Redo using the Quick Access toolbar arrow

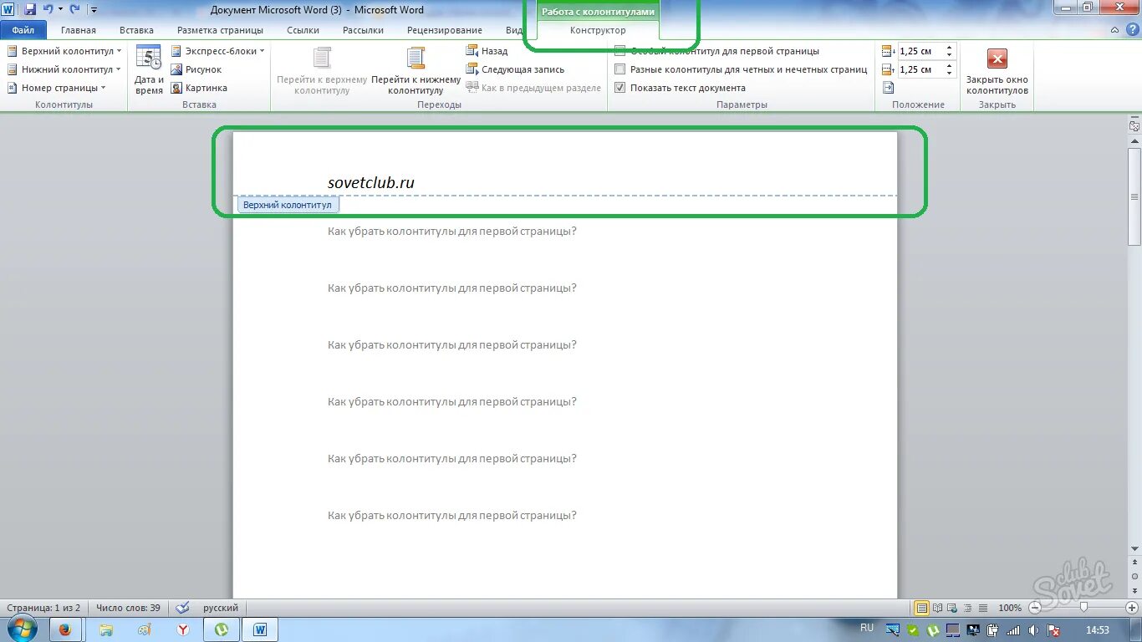point(74,9)
